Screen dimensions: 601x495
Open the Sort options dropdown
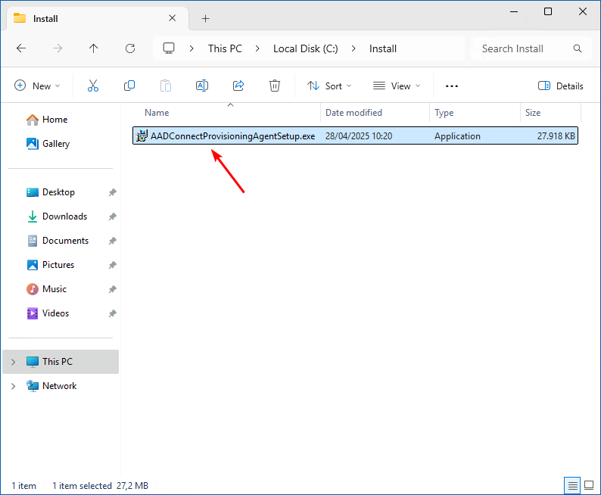click(329, 86)
